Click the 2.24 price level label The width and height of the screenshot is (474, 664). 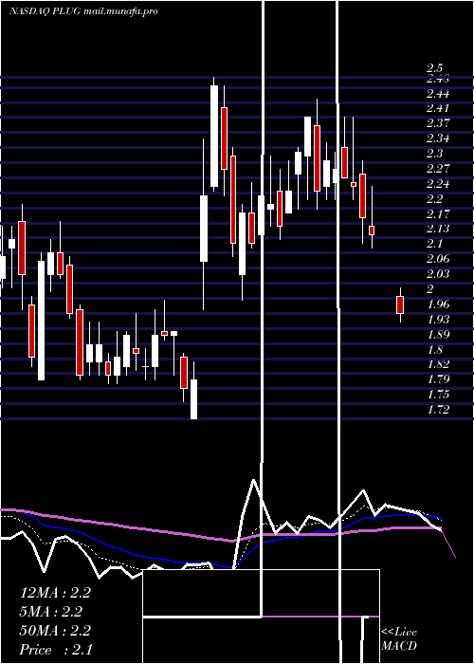[x=438, y=183]
